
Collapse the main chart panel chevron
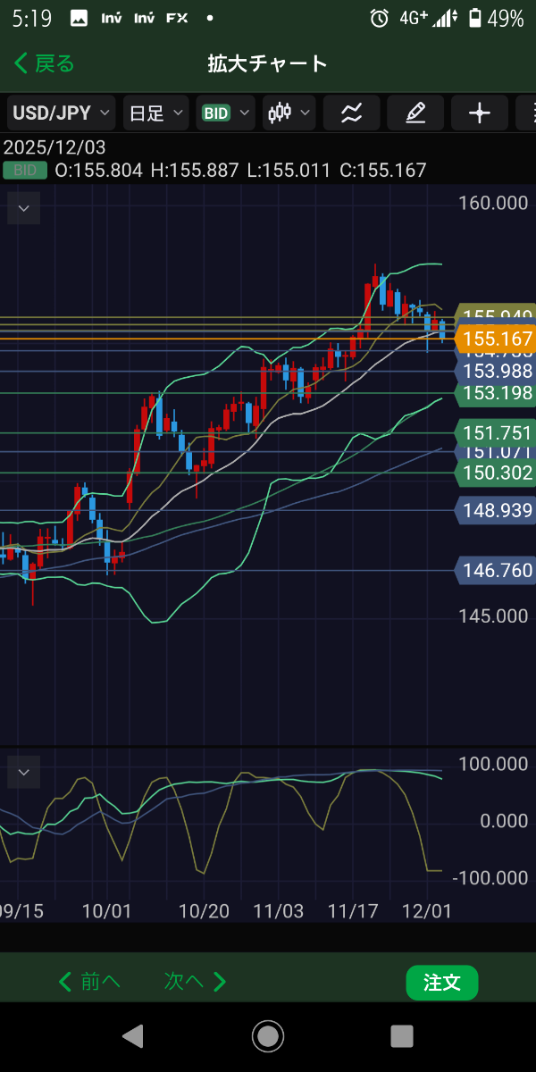(x=24, y=210)
